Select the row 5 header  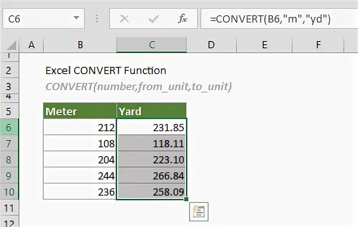tap(9, 111)
